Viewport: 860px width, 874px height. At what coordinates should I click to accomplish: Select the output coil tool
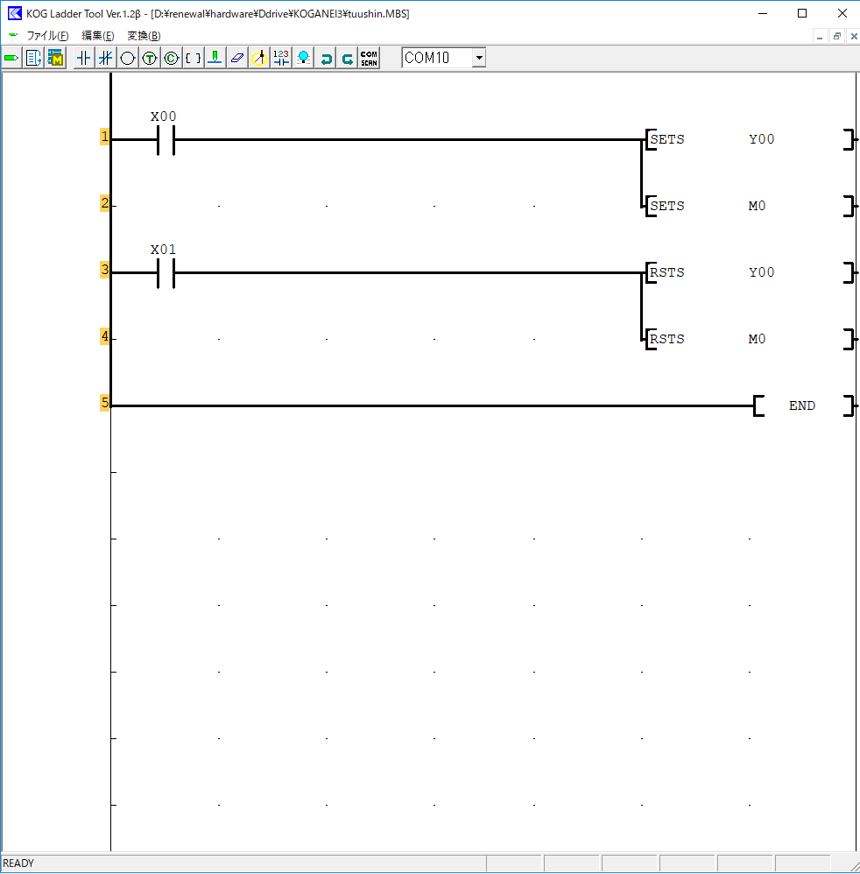point(128,59)
